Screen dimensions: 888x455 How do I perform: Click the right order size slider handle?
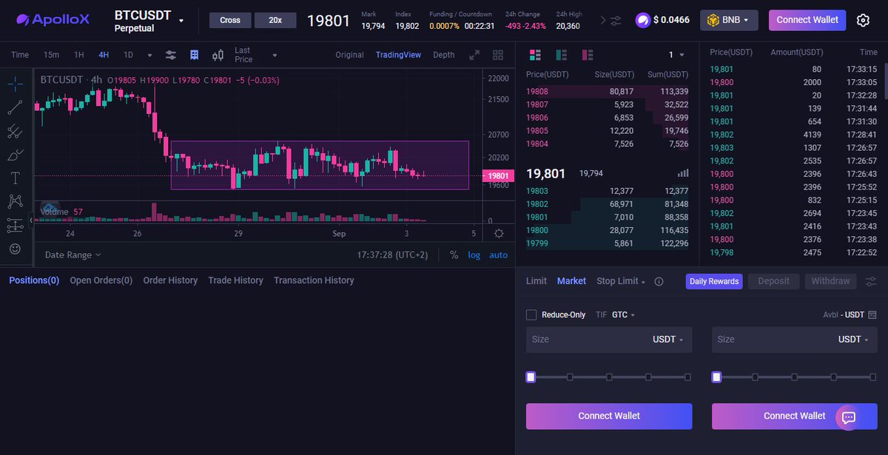pos(716,377)
